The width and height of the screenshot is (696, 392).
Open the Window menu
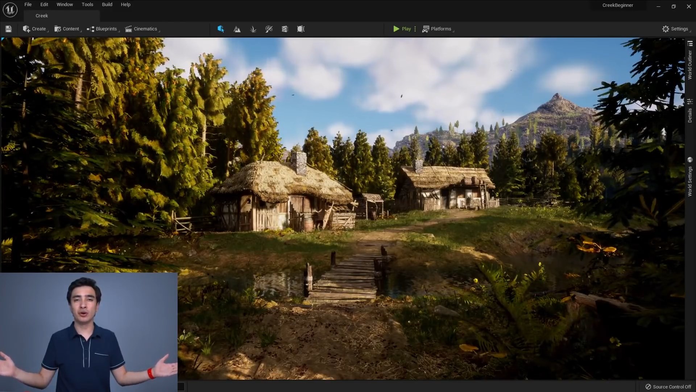(65, 4)
